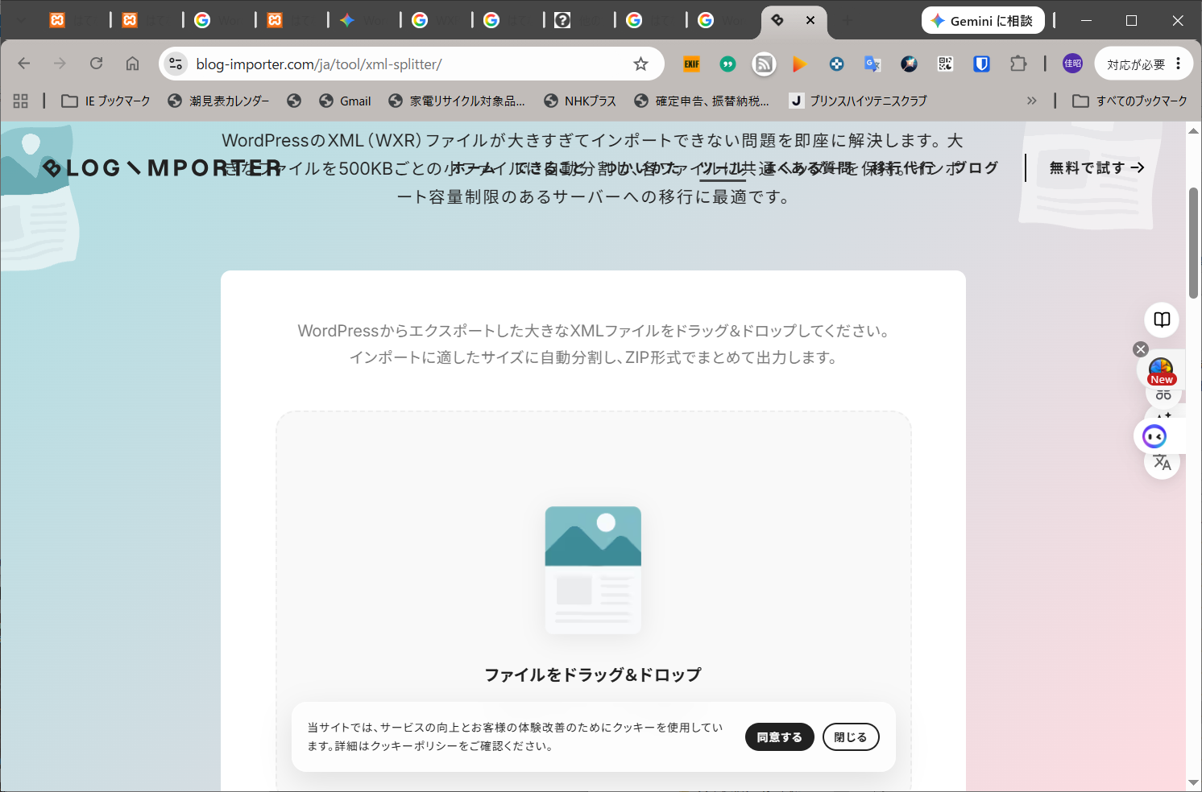Go back to the previous page
The image size is (1202, 792).
coord(24,64)
